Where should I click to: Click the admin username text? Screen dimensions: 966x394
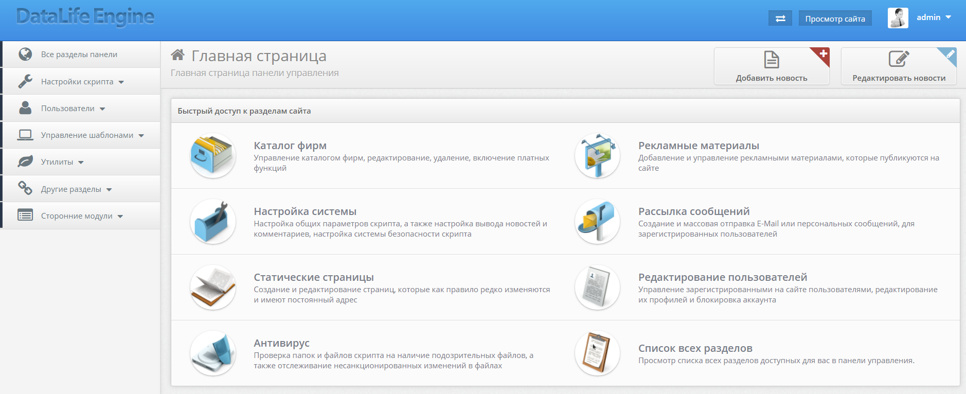(x=928, y=17)
